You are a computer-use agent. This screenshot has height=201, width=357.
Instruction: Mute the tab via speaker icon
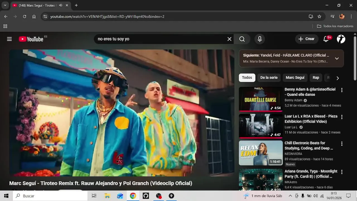pos(61,5)
